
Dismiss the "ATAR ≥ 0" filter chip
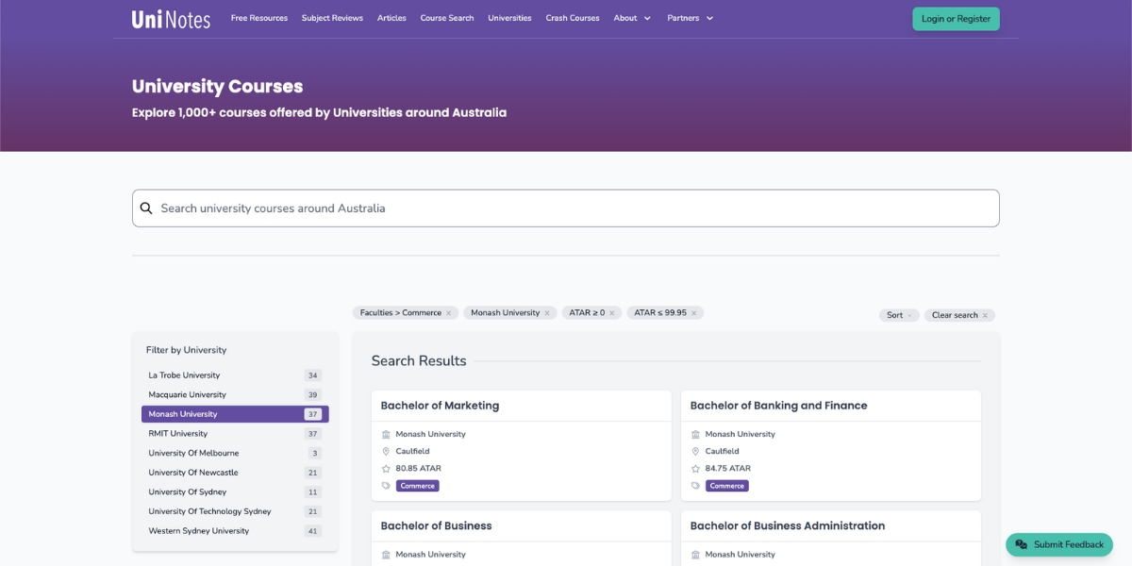pos(613,312)
